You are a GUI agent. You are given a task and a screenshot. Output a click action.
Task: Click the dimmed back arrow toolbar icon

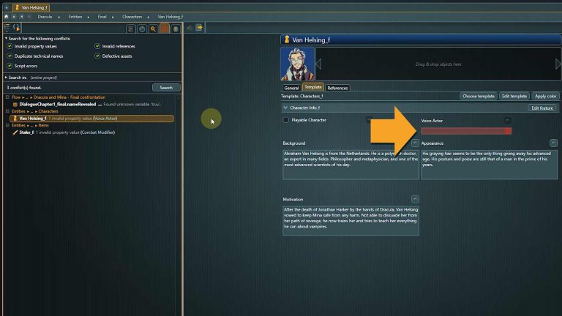(x=190, y=28)
